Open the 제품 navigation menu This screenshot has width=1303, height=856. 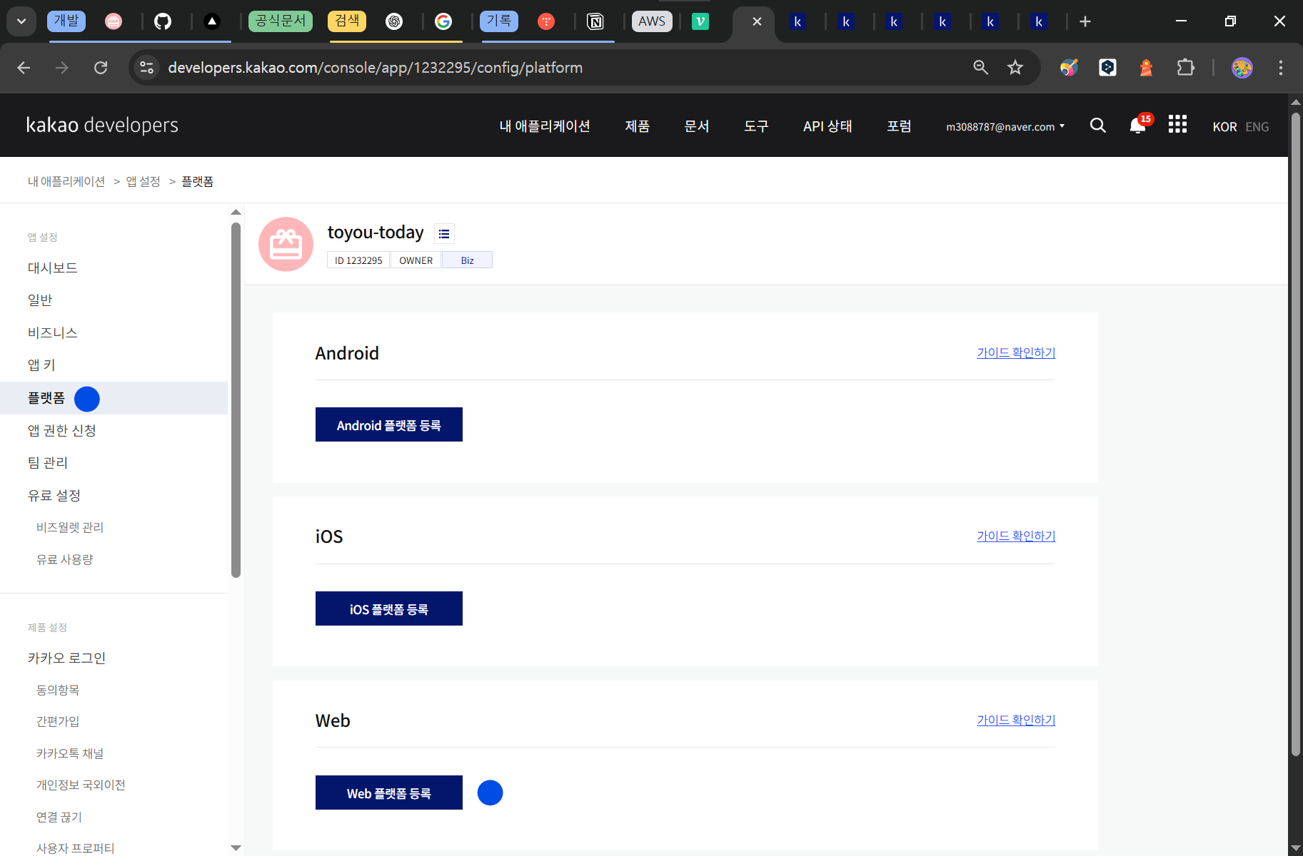point(638,126)
